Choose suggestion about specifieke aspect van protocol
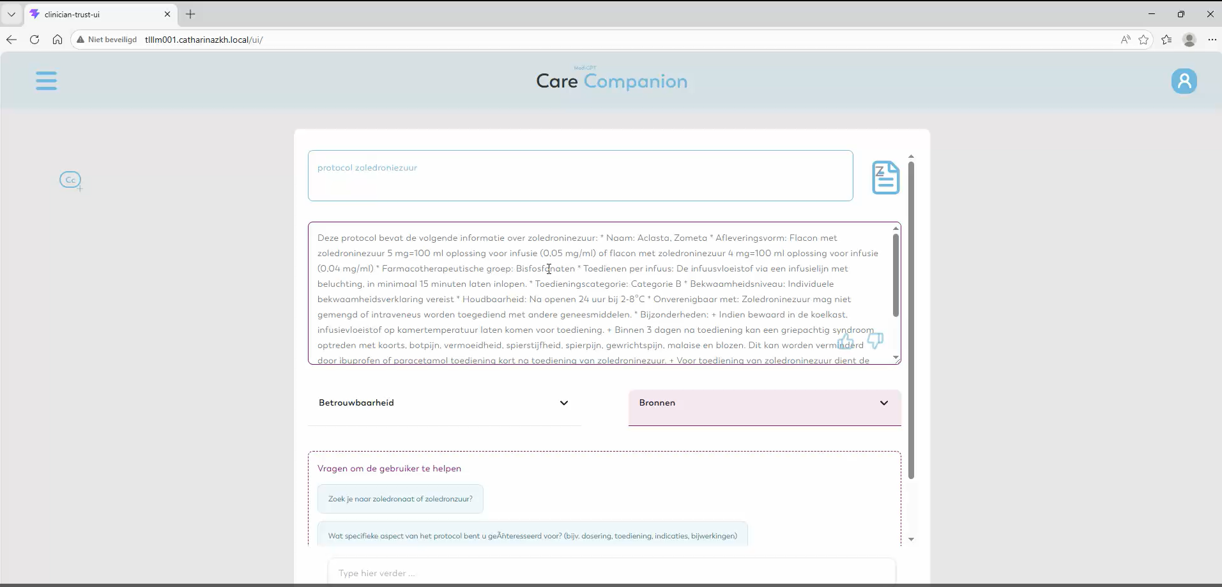The image size is (1222, 587). pyautogui.click(x=533, y=535)
